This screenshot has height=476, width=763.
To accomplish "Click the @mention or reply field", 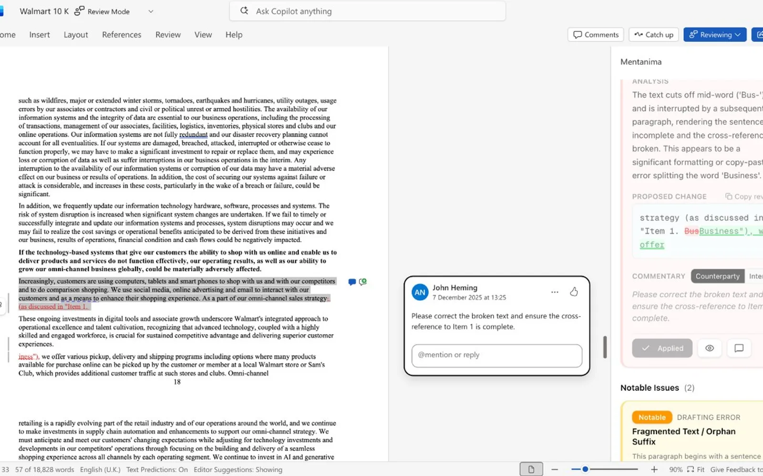I will pyautogui.click(x=497, y=356).
